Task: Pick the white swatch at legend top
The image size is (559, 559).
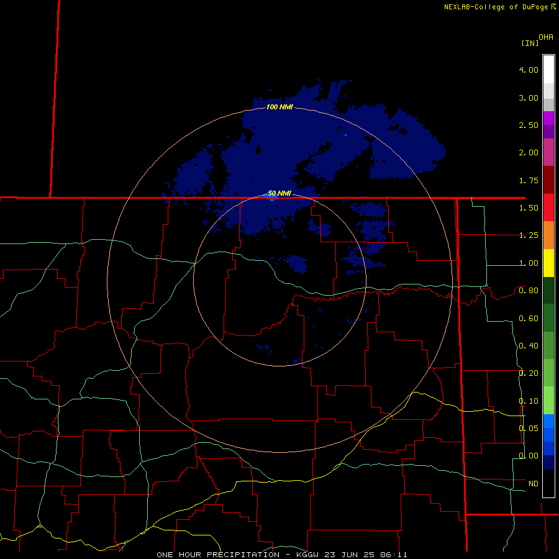Action: [x=548, y=70]
